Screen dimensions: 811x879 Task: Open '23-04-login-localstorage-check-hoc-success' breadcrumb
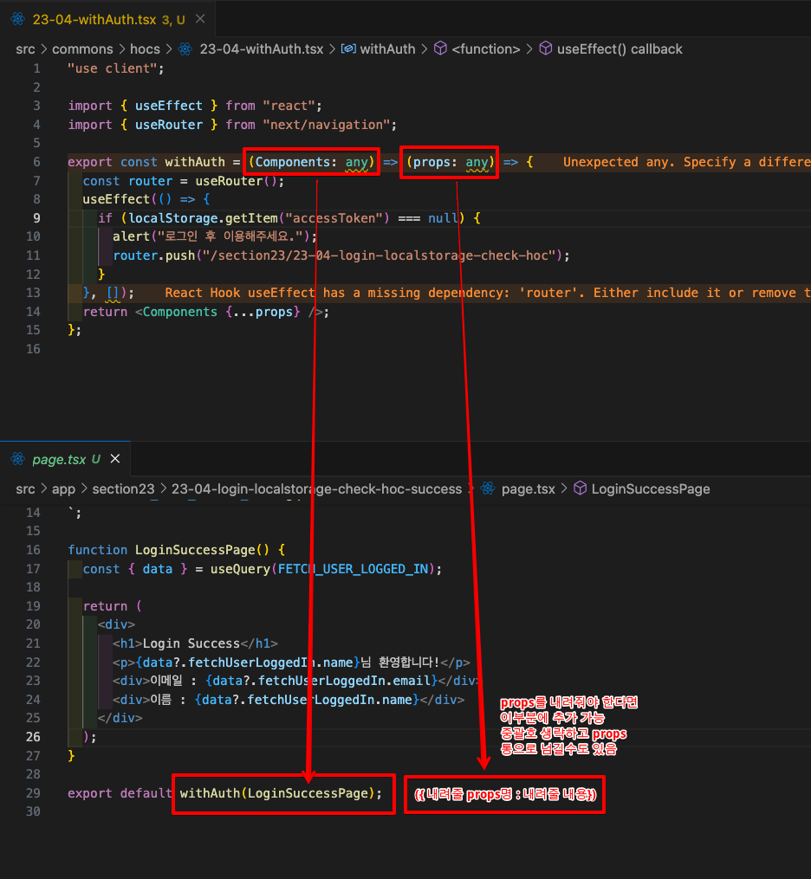click(316, 489)
